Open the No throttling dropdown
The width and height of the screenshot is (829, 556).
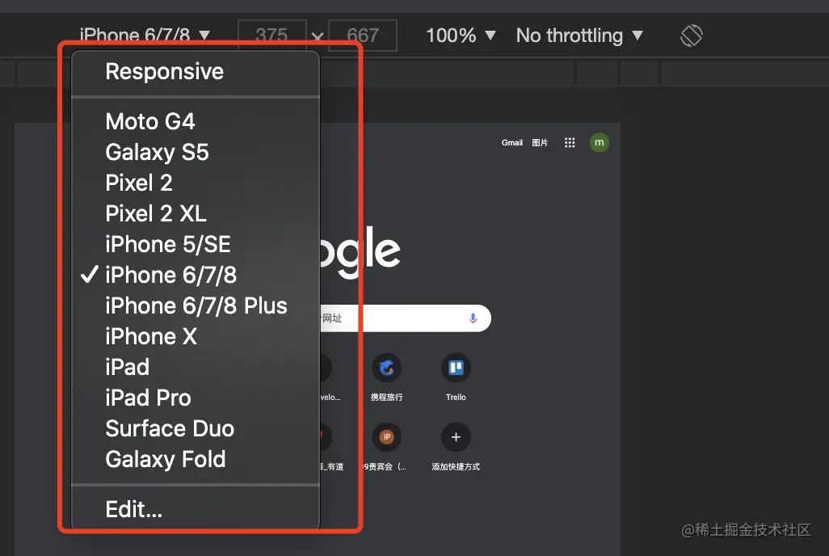pyautogui.click(x=579, y=36)
